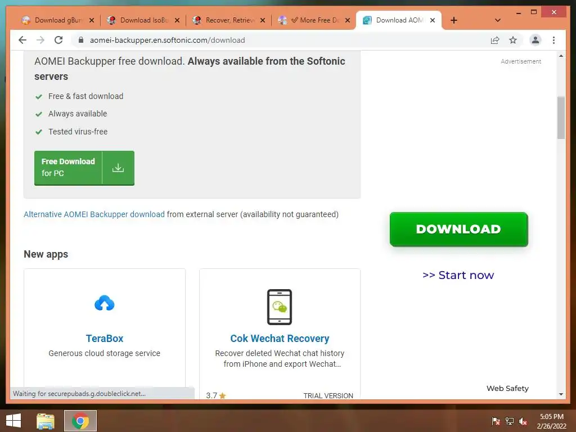This screenshot has width=576, height=432.
Task: Open the TeraBox app title link
Action: point(104,338)
